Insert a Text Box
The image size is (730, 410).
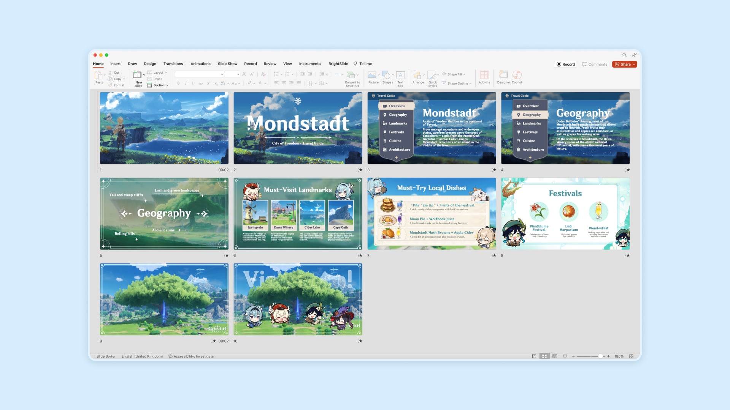click(x=400, y=75)
